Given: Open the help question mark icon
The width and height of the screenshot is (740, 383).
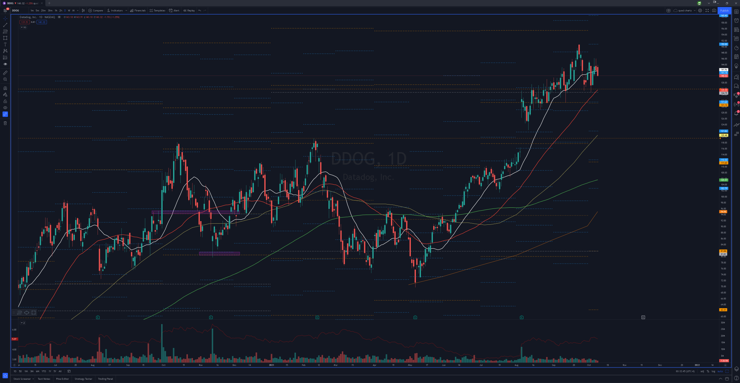Looking at the screenshot, I should point(736,378).
